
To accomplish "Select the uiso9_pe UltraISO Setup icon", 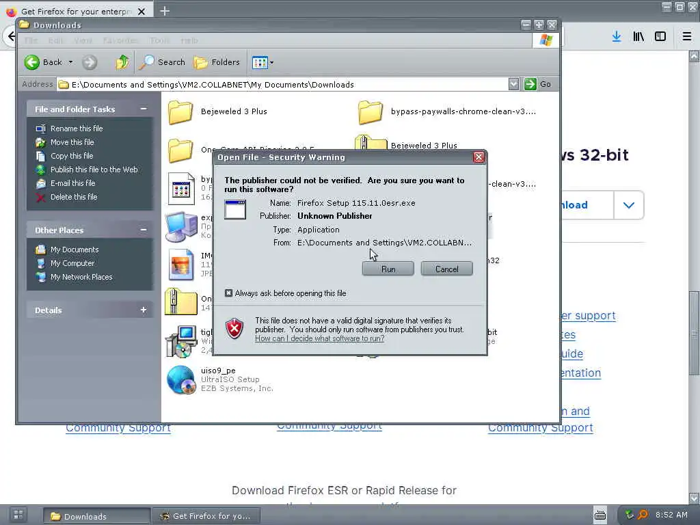I will click(180, 380).
